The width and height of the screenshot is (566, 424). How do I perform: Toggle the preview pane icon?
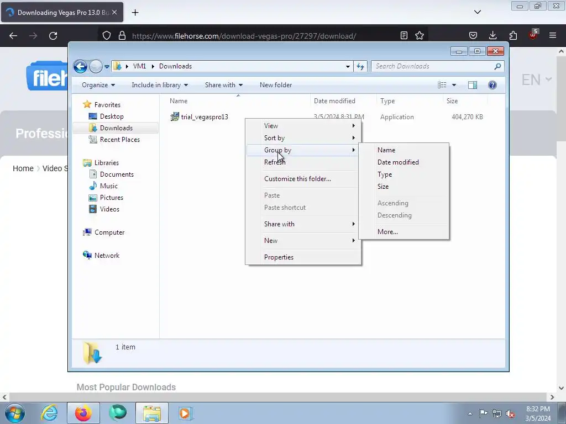(472, 85)
